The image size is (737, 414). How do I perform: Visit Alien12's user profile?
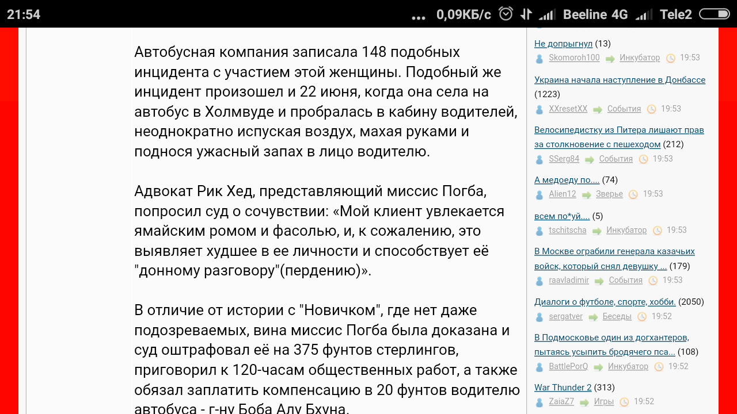coord(563,194)
